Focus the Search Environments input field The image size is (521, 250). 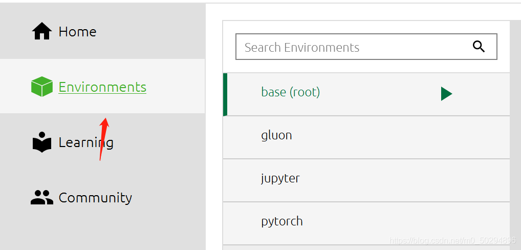(x=353, y=47)
